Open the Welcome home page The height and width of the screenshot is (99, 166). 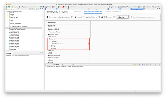pyautogui.click(x=48, y=7)
